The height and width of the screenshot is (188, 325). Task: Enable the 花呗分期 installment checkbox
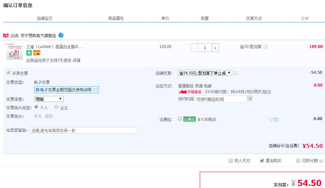click(x=298, y=161)
